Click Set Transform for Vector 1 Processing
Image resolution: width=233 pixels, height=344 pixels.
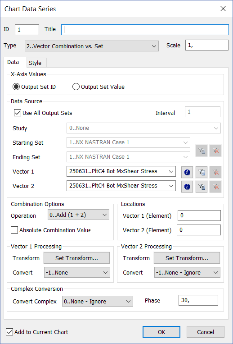[76, 258]
